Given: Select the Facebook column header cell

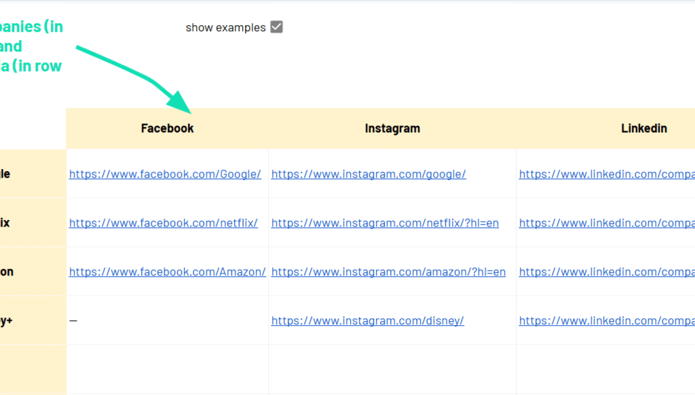Looking at the screenshot, I should click(167, 128).
